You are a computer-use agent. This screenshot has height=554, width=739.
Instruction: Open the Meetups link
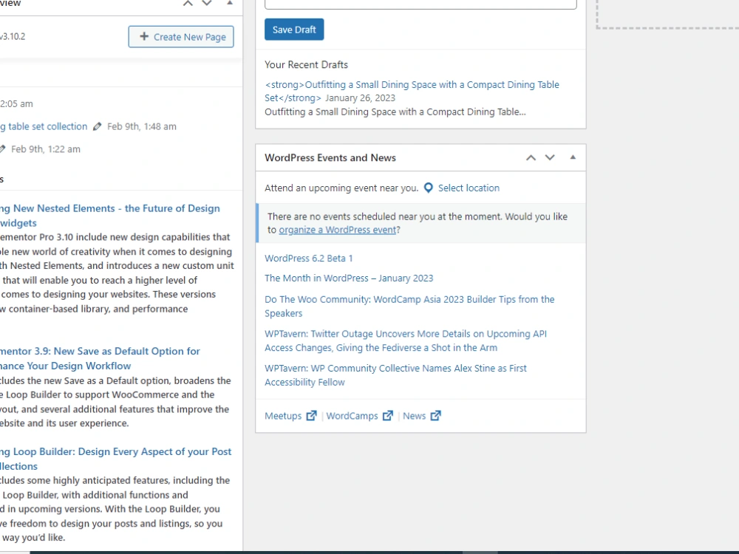(283, 416)
